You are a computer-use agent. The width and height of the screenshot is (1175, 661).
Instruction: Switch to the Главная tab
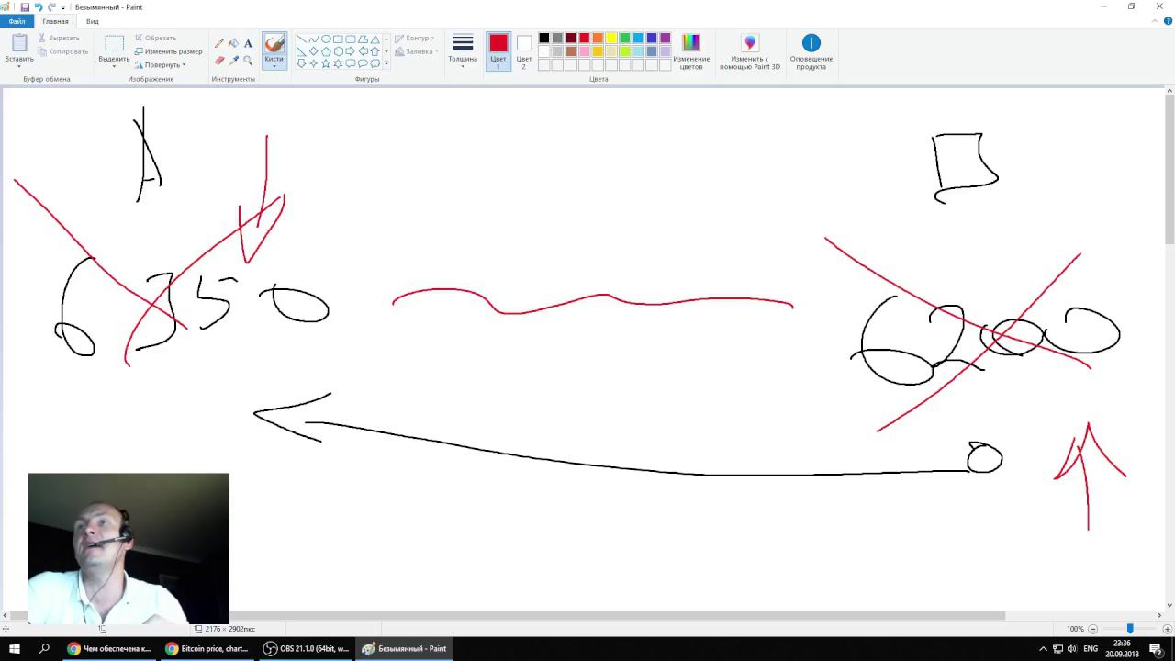(x=55, y=21)
